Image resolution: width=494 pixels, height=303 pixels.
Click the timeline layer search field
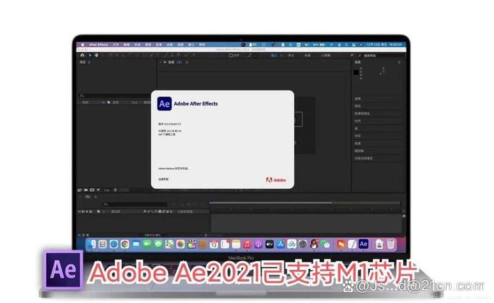(135, 204)
